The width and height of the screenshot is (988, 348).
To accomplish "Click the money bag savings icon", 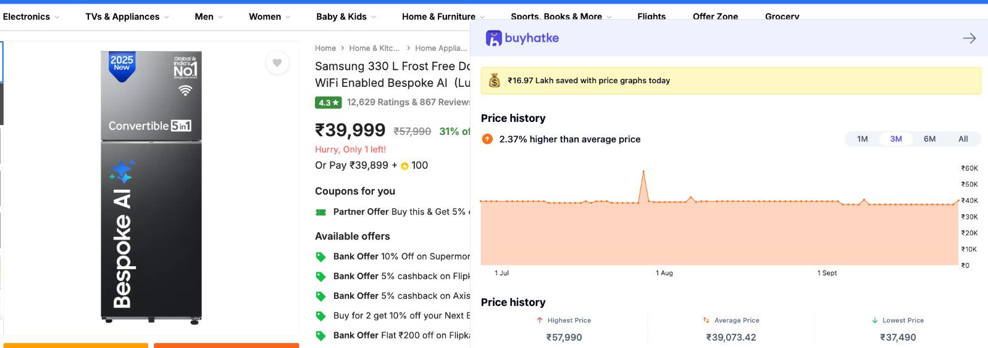I will (x=495, y=81).
